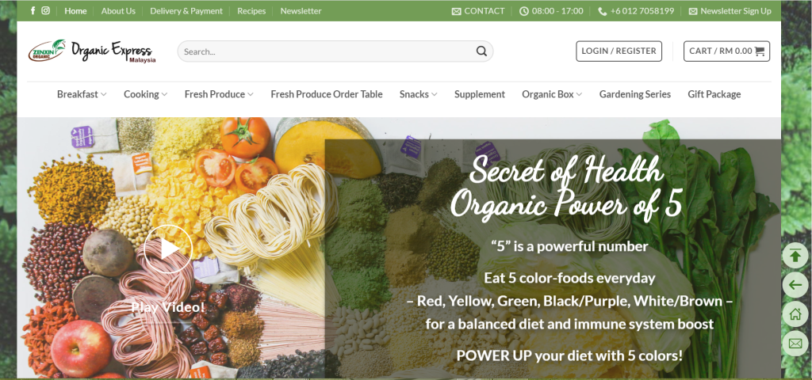Expand the Breakfast dropdown menu
Screen dimensions: 812x380
(82, 94)
